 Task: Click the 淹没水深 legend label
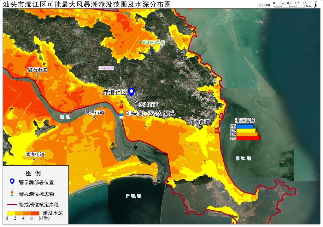[x=53, y=213]
